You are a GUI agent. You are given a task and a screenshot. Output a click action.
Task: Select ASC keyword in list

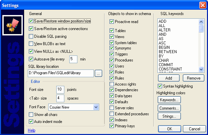(162, 43)
